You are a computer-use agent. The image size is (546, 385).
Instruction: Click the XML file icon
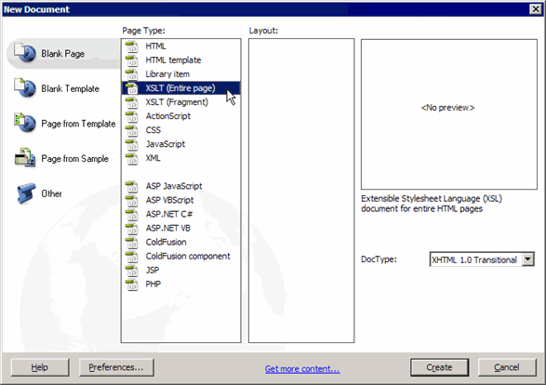coord(132,158)
